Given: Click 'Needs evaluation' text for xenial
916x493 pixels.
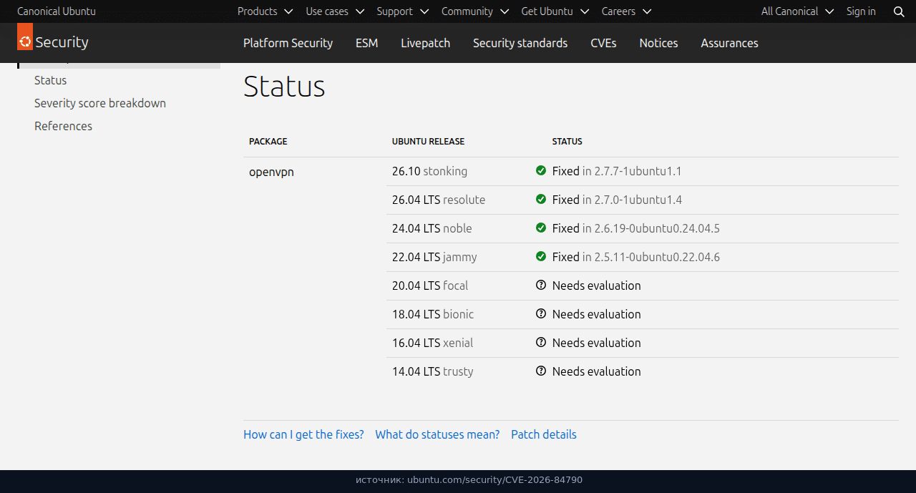Looking at the screenshot, I should pos(597,343).
